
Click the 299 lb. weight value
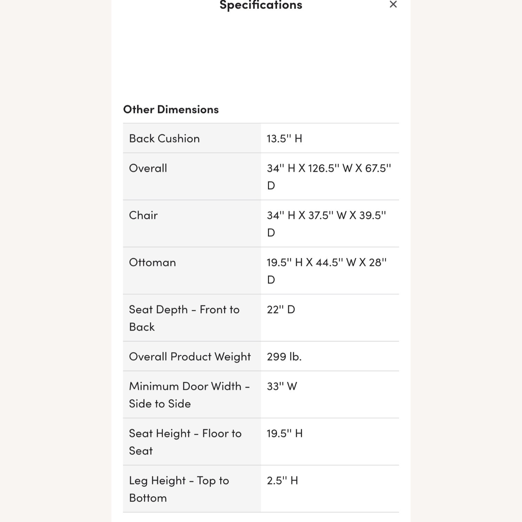click(284, 356)
